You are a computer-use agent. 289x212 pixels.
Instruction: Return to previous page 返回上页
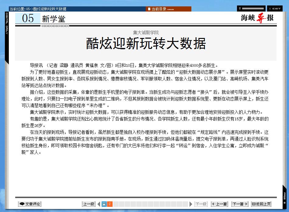(261, 204)
